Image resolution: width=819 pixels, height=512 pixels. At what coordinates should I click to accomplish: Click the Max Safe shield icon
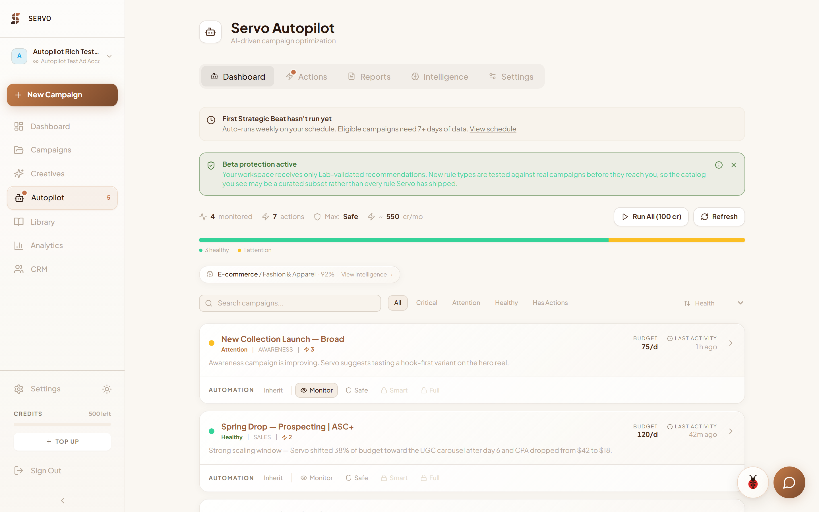click(317, 217)
